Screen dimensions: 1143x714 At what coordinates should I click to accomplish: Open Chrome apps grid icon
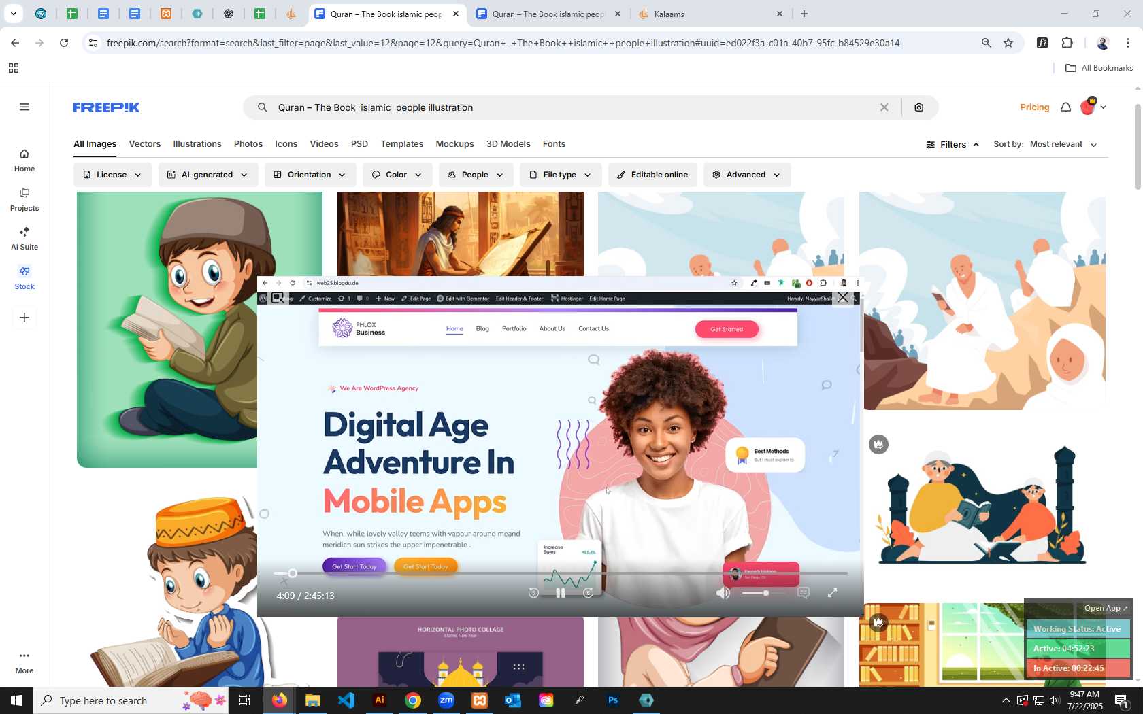[13, 68]
